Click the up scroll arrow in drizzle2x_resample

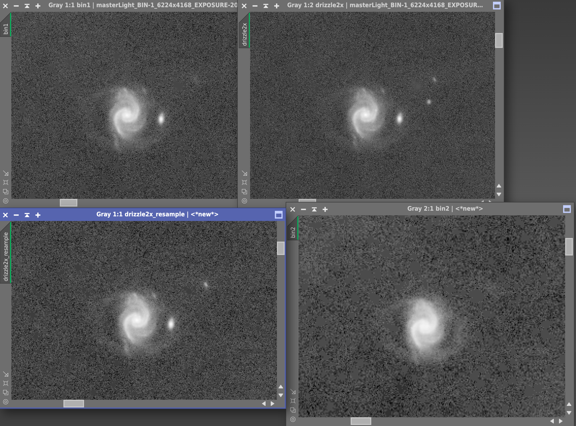[x=281, y=387]
